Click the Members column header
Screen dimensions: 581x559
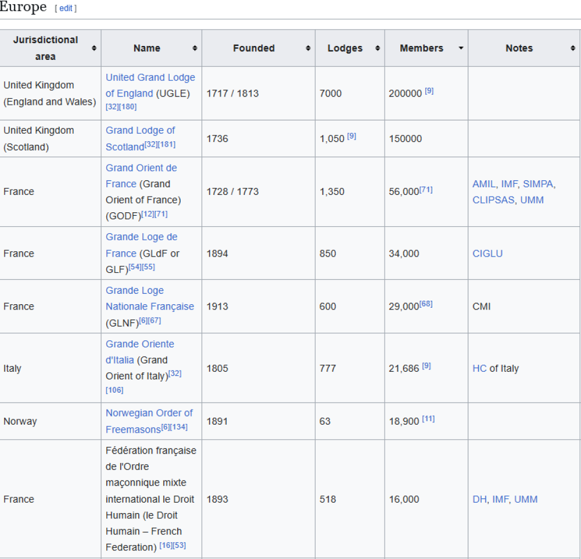[x=426, y=48]
